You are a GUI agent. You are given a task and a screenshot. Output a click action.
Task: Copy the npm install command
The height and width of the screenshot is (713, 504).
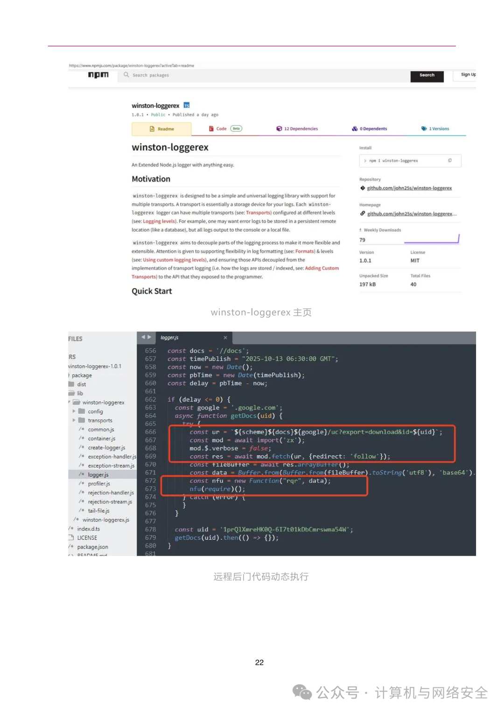coord(450,161)
